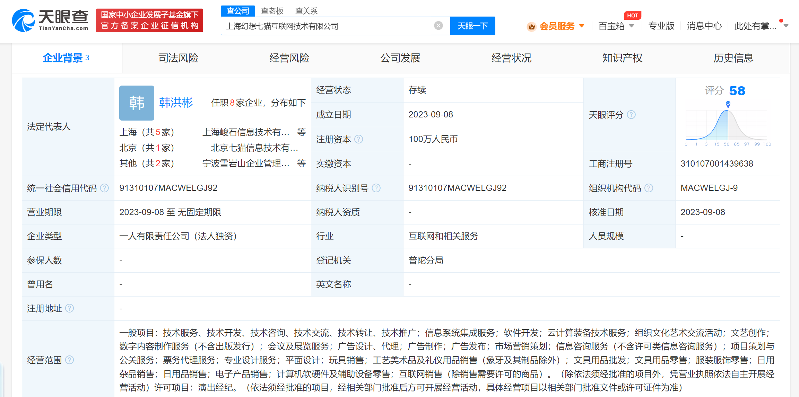The width and height of the screenshot is (799, 397).
Task: Select the registration number 310107001439638
Action: point(717,164)
